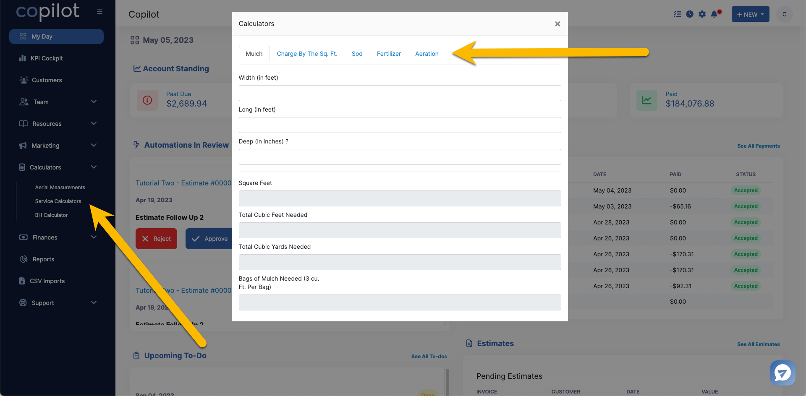Approve Estimate Follow Up 2 automation

[x=209, y=239]
